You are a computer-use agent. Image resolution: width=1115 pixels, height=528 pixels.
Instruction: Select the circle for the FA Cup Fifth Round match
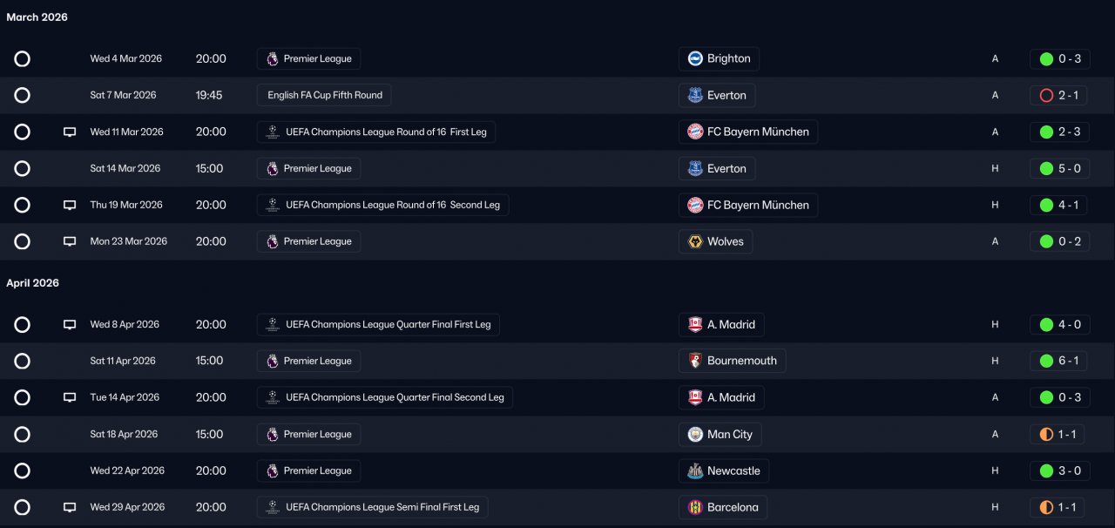click(23, 95)
